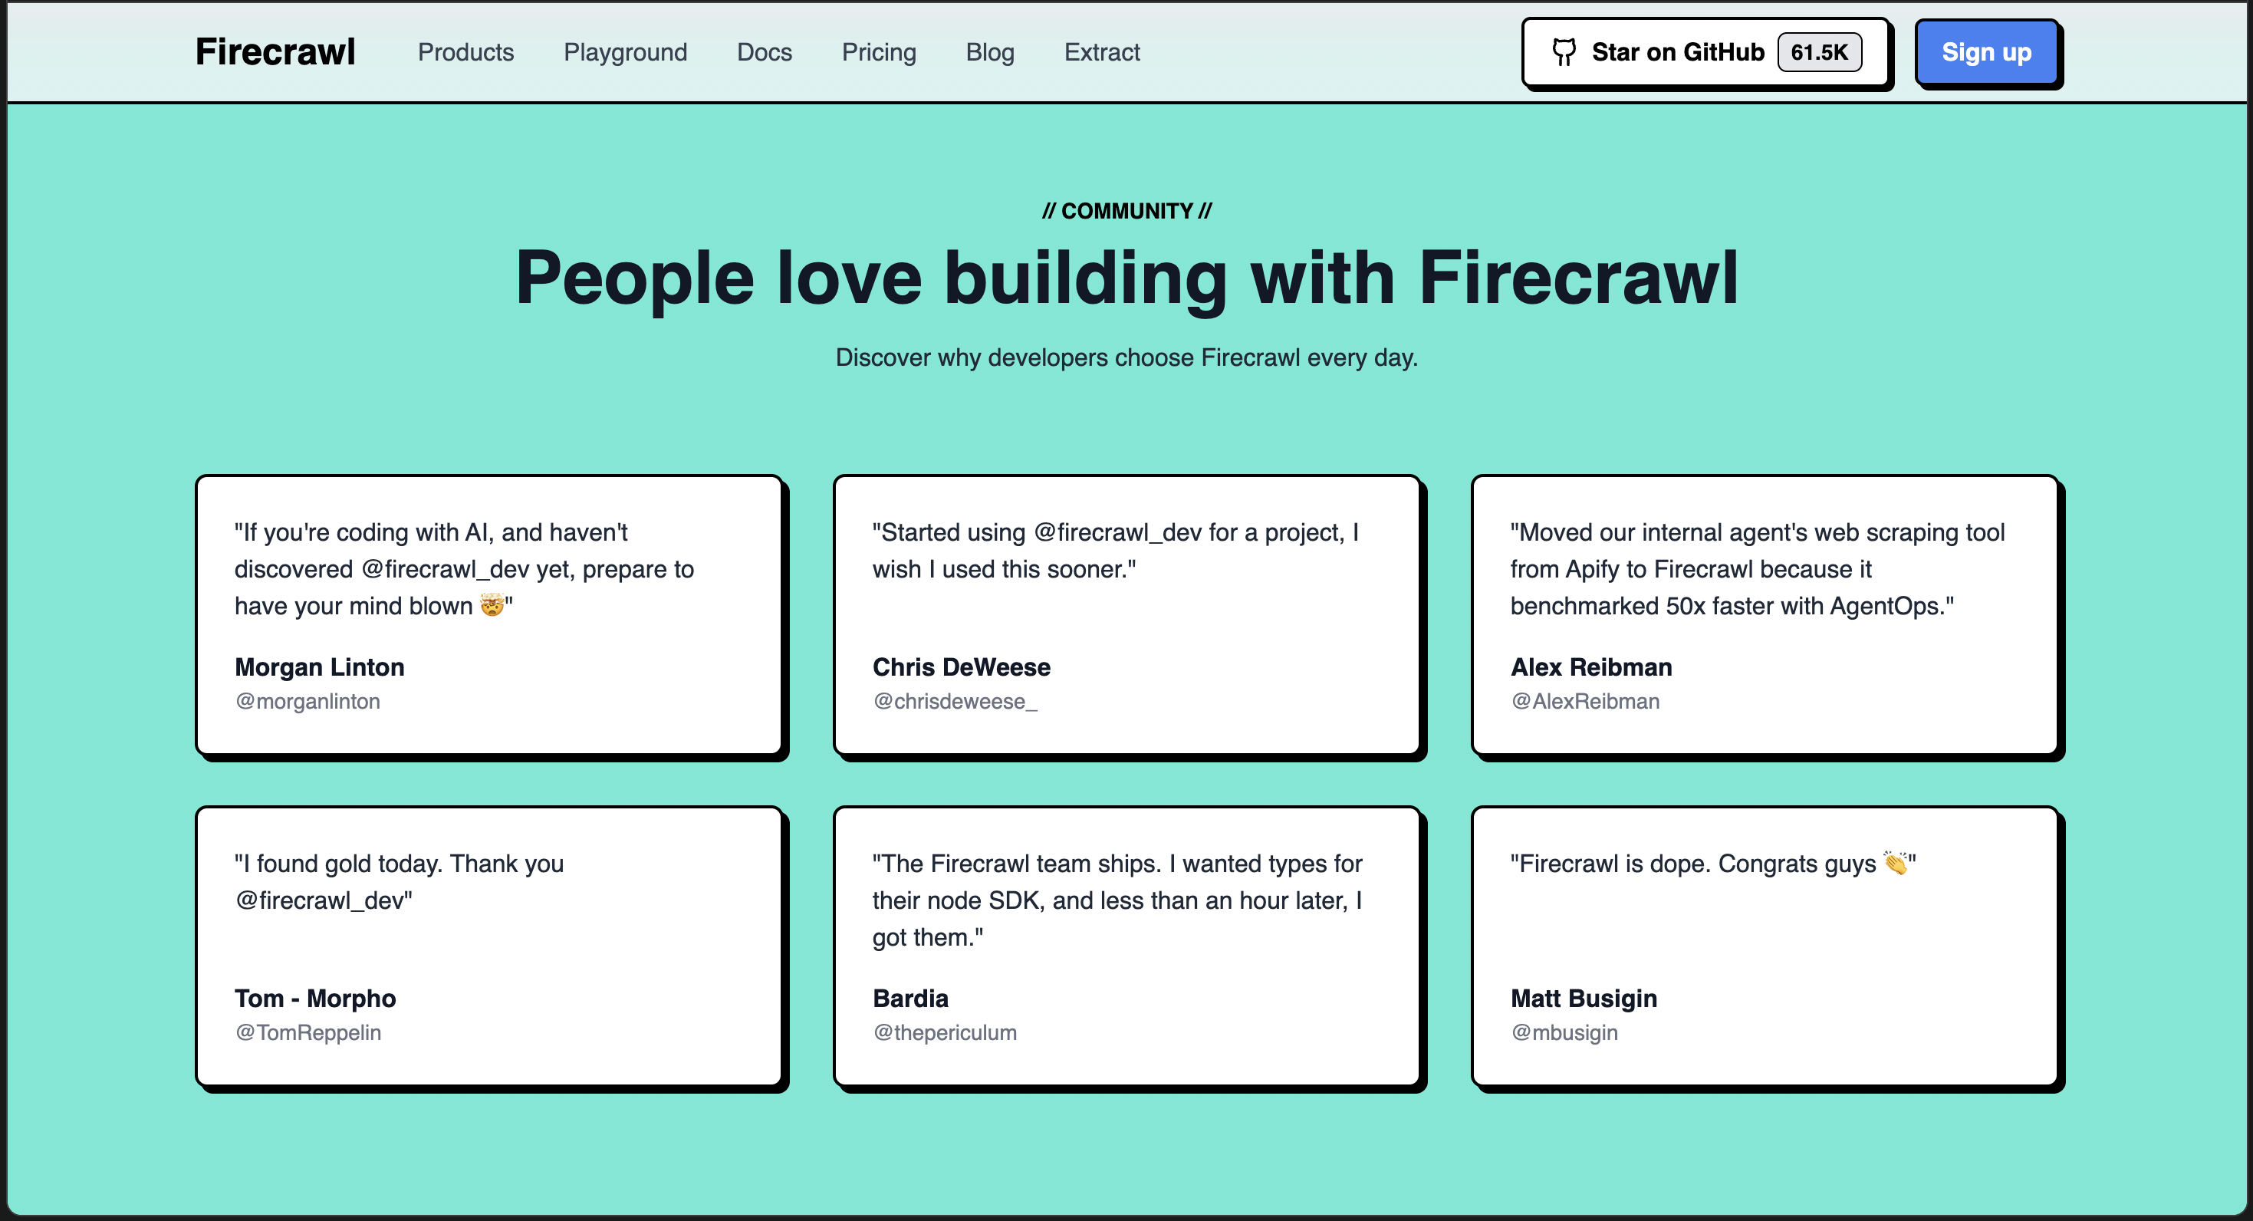Select Extract in the navigation bar
2253x1221 pixels.
(x=1101, y=52)
